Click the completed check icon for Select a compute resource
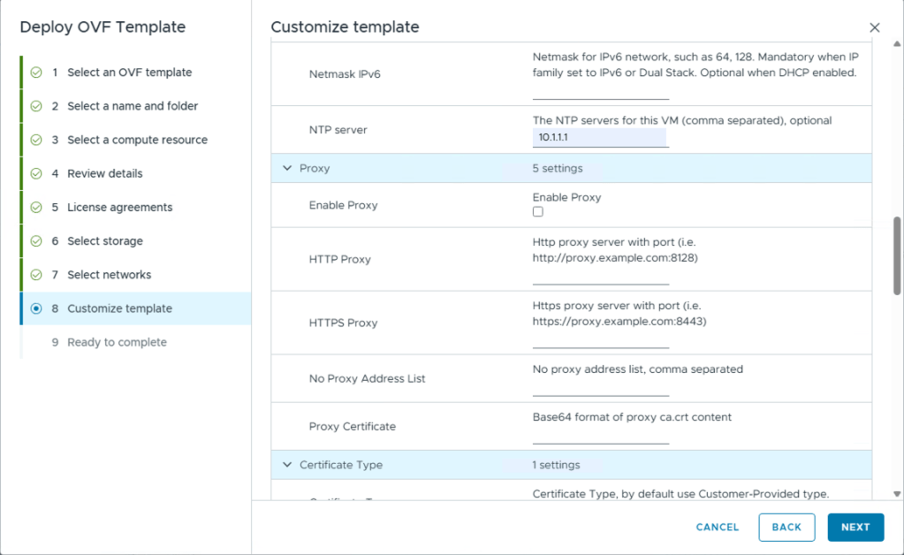The image size is (904, 555). click(x=36, y=140)
